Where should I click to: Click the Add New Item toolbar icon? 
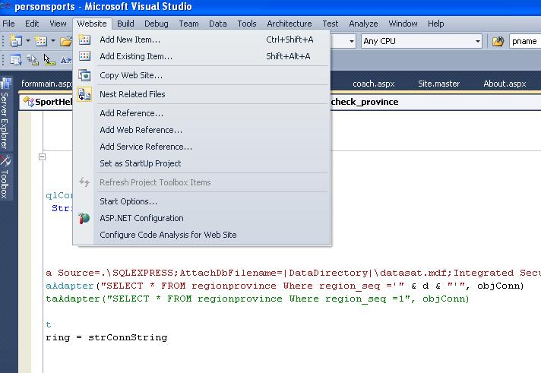coord(41,41)
